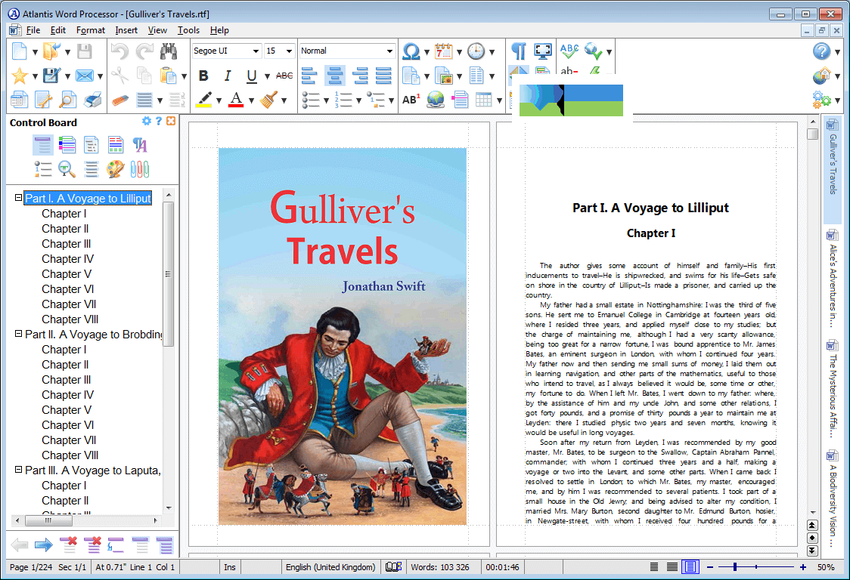Click the Spellcheck ABC icon
The height and width of the screenshot is (580, 850).
[569, 51]
